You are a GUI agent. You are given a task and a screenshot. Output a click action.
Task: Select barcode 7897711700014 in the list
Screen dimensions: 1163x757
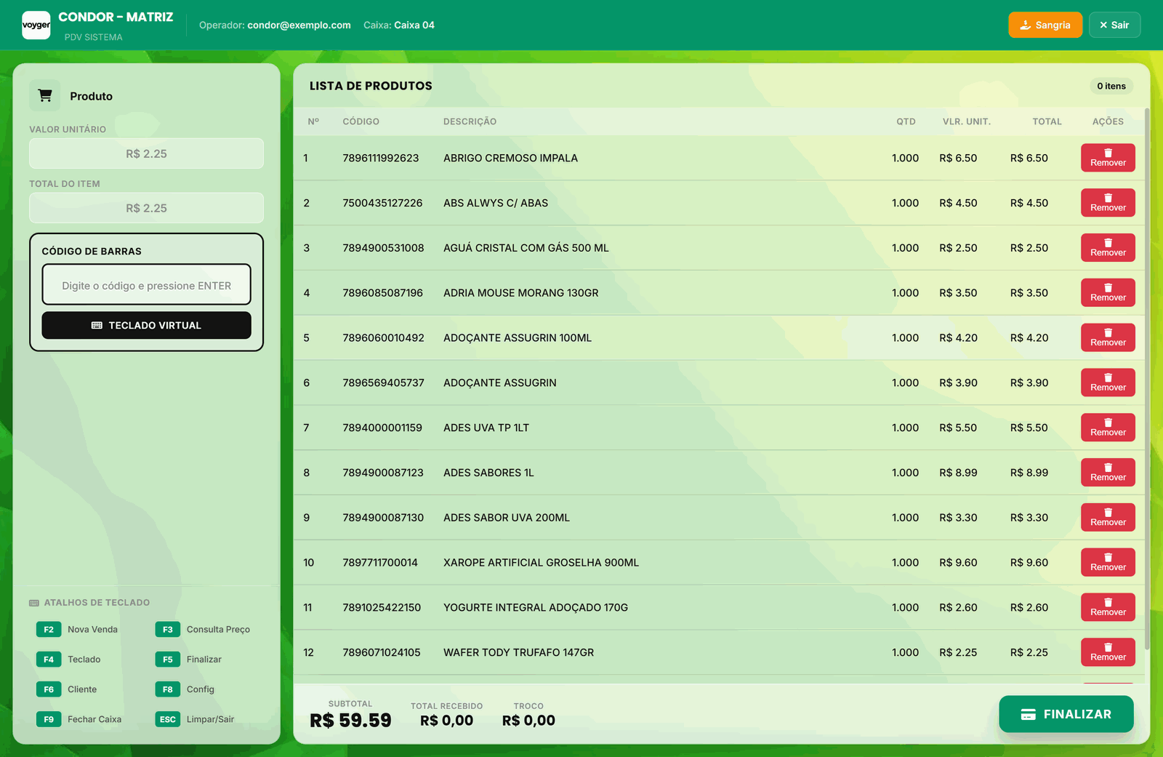pyautogui.click(x=380, y=562)
